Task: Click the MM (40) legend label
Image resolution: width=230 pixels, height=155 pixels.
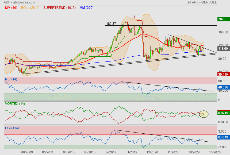Action: 11,8
